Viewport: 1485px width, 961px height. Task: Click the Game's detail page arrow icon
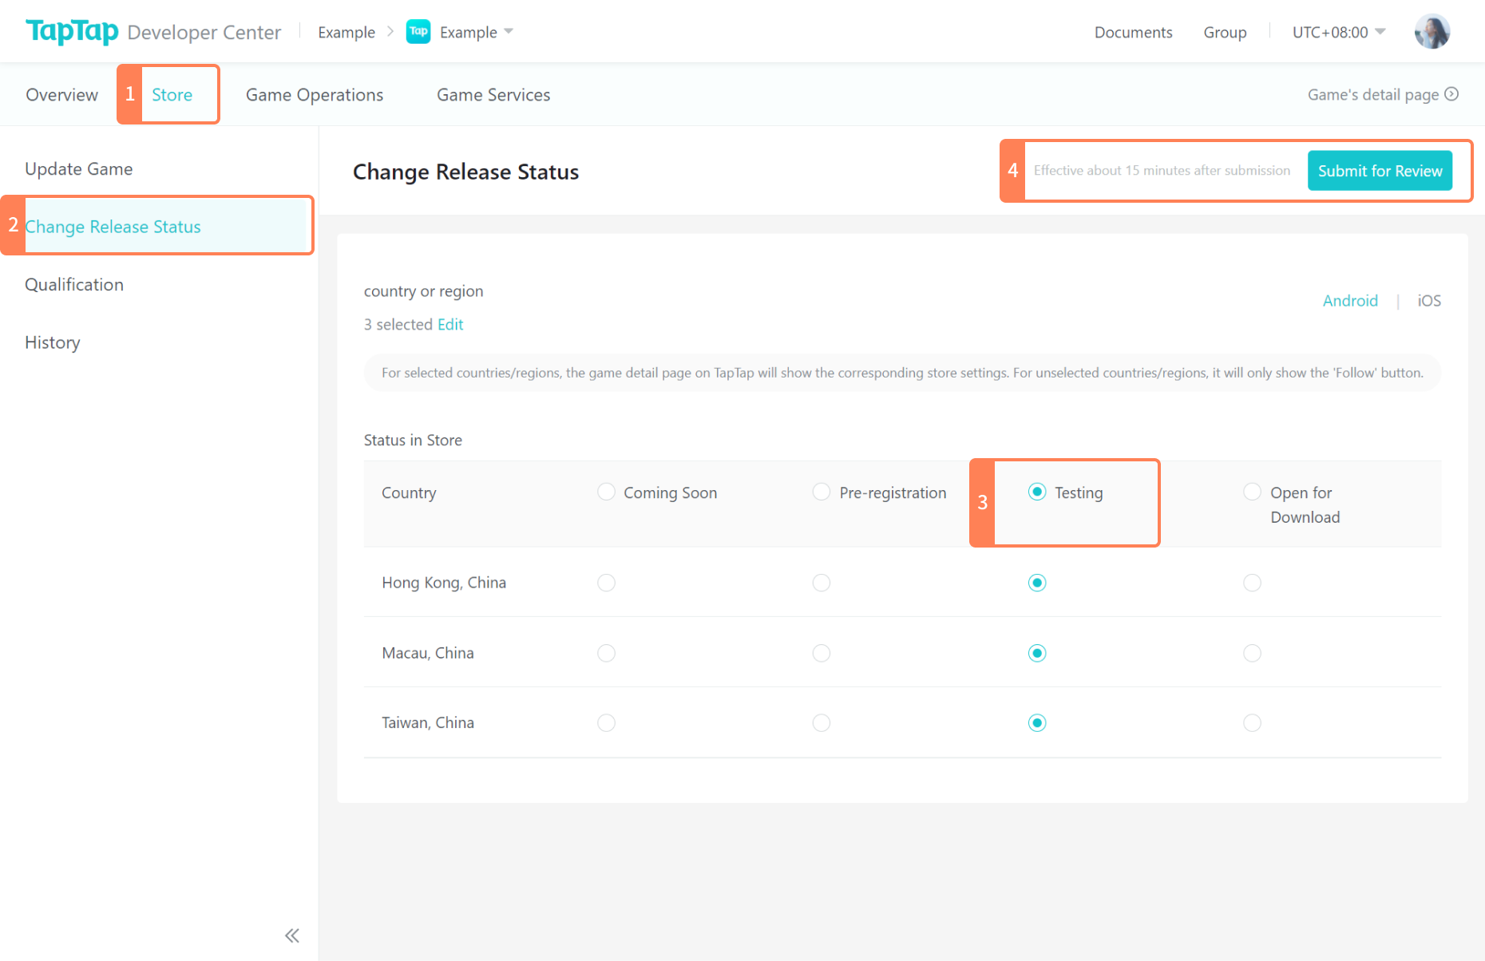coord(1452,94)
